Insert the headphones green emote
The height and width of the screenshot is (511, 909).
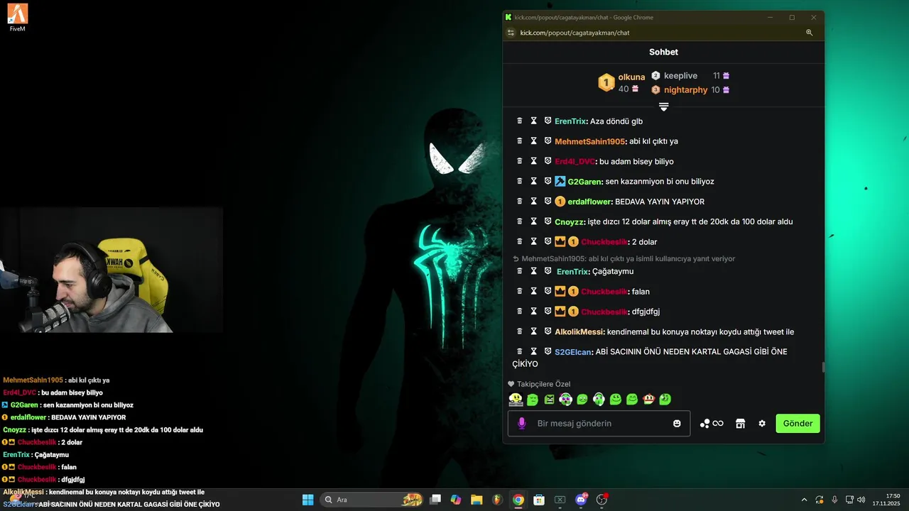[599, 400]
